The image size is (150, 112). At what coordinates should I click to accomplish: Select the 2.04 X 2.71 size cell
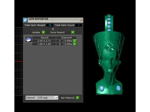tap(44, 41)
